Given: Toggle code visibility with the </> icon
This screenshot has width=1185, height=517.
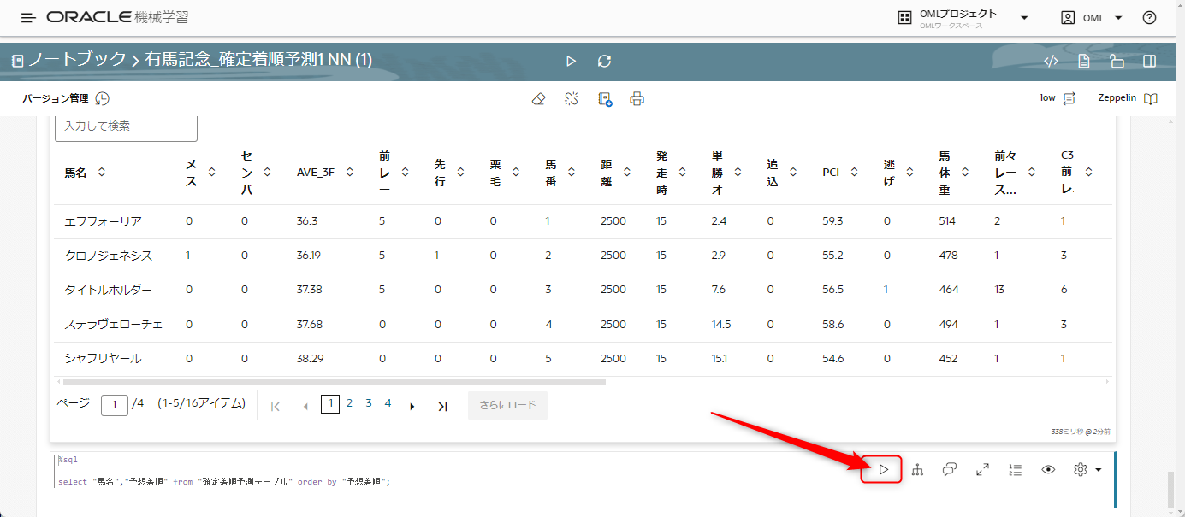Looking at the screenshot, I should pyautogui.click(x=1052, y=61).
